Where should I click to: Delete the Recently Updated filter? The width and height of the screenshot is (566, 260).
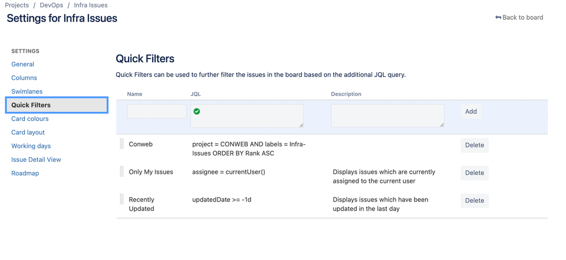(474, 201)
